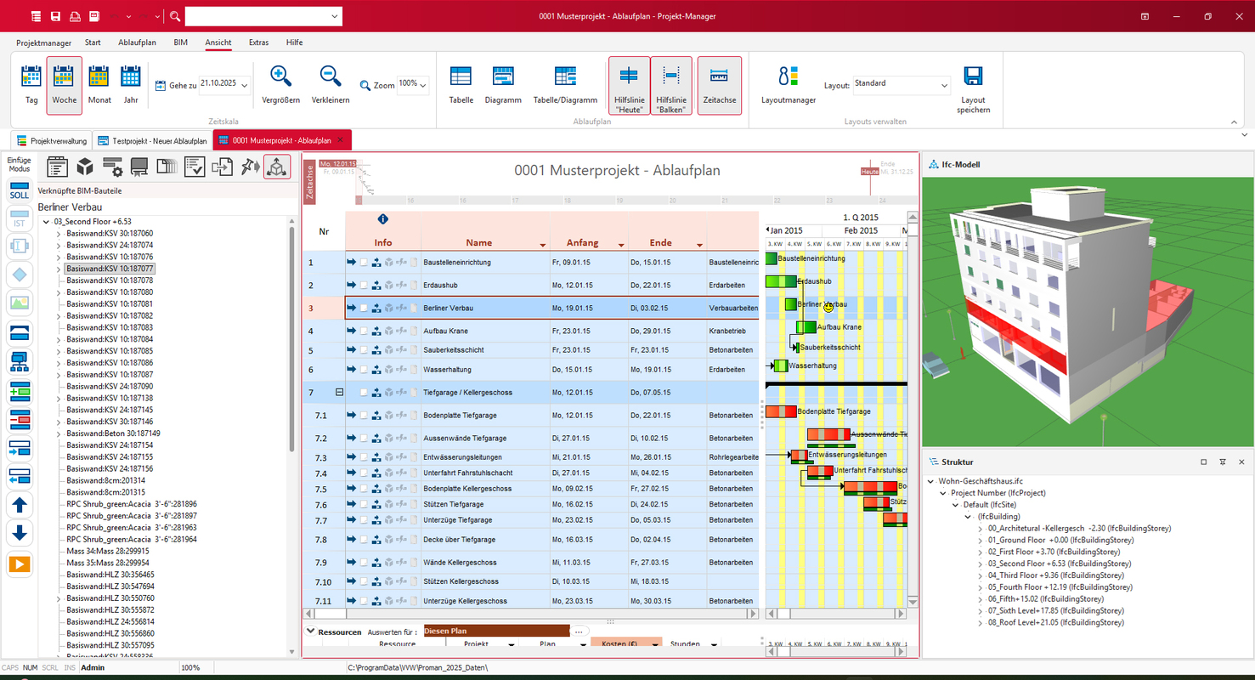Toggle the Hilfslinie "Balken" guideline
Image resolution: width=1255 pixels, height=680 pixels.
click(x=671, y=83)
